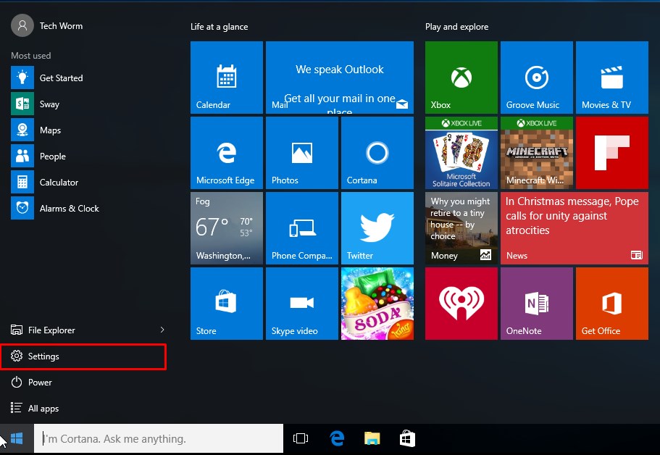660x455 pixels.
Task: Select Calculator in Most used list
Action: 58,183
